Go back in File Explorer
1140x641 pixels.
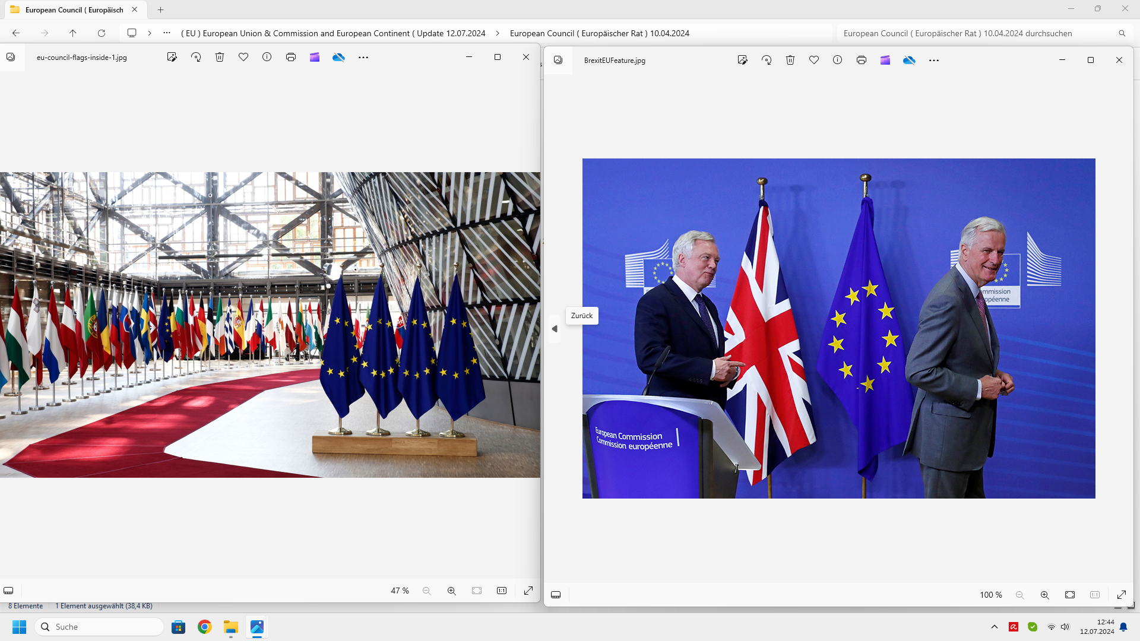coord(16,33)
